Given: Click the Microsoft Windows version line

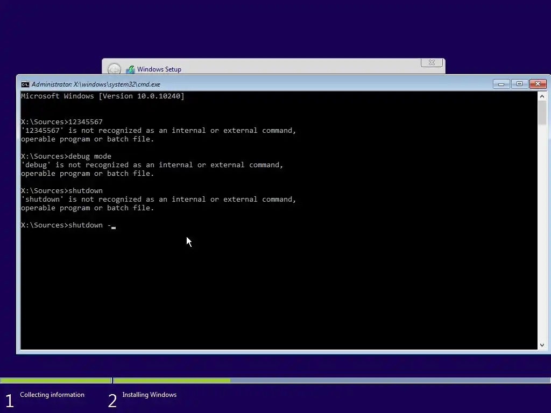Looking at the screenshot, I should tap(103, 96).
